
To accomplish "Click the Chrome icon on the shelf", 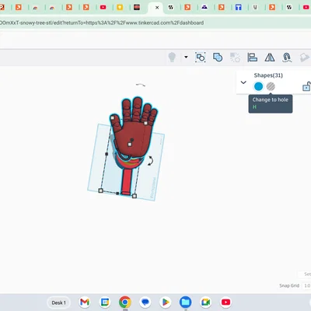I will pyautogui.click(x=125, y=302).
